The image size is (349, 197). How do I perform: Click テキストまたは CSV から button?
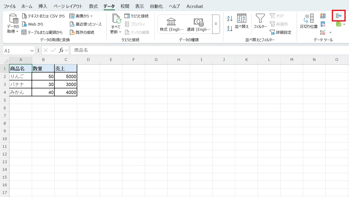click(x=43, y=16)
